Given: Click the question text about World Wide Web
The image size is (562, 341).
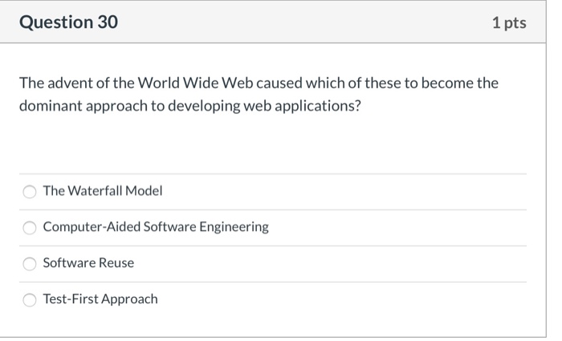Looking at the screenshot, I should [x=259, y=95].
